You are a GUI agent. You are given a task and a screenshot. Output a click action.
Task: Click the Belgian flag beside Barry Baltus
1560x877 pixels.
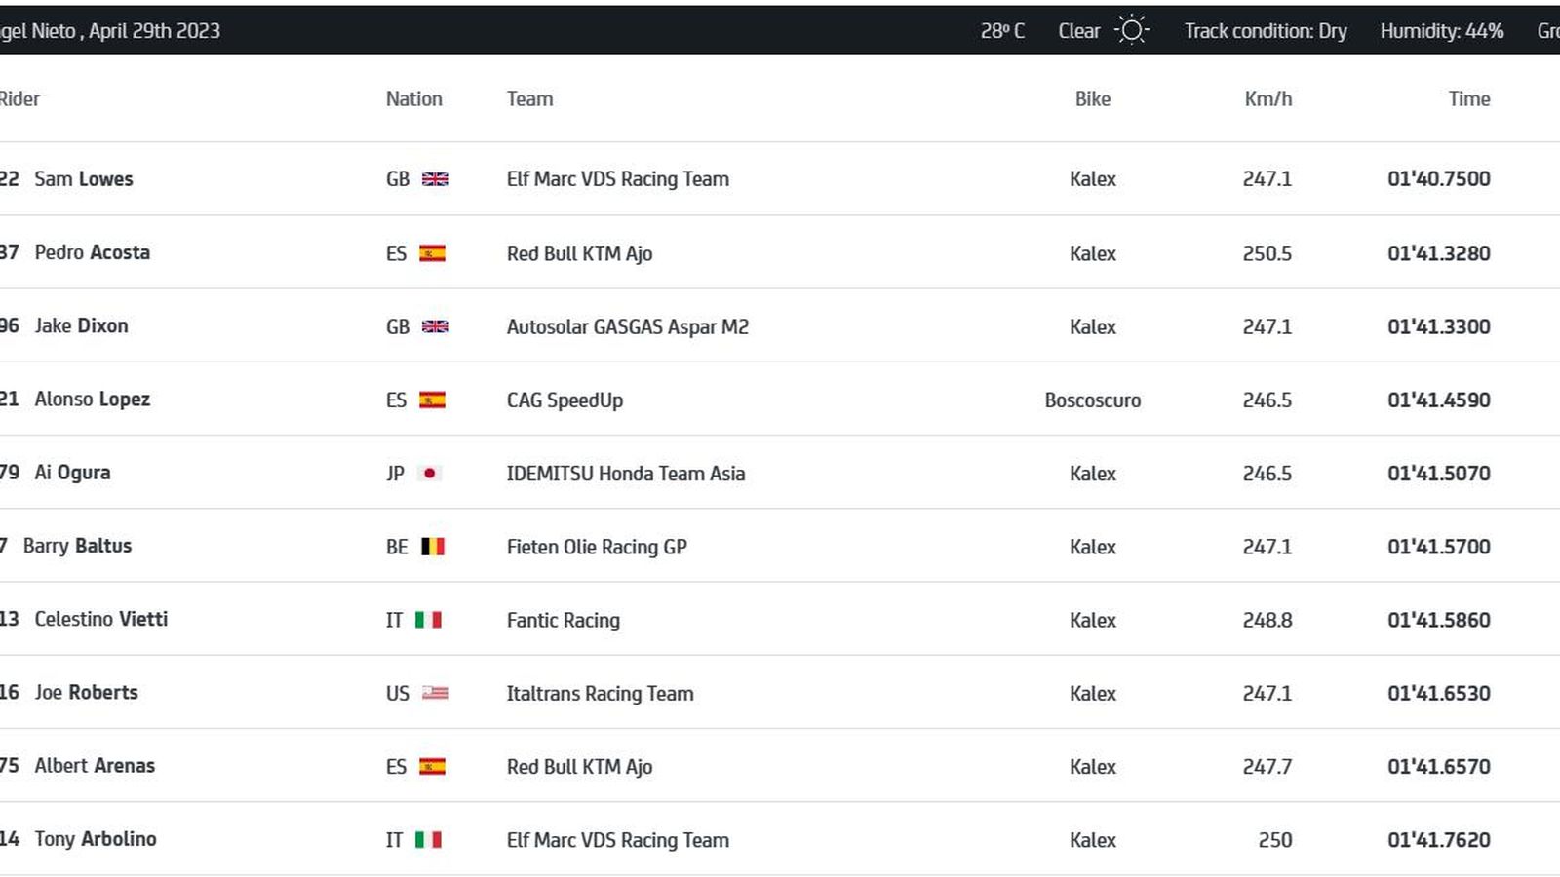[x=434, y=546]
